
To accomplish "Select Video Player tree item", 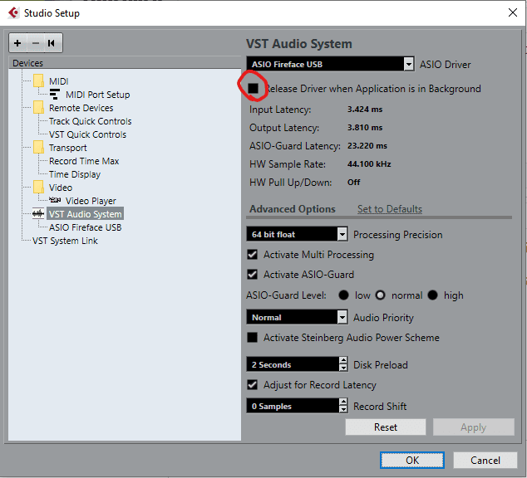I will [x=91, y=201].
